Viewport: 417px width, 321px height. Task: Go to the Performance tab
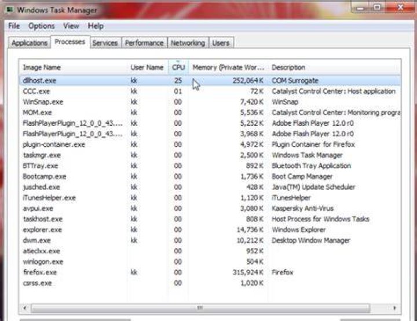tap(144, 43)
